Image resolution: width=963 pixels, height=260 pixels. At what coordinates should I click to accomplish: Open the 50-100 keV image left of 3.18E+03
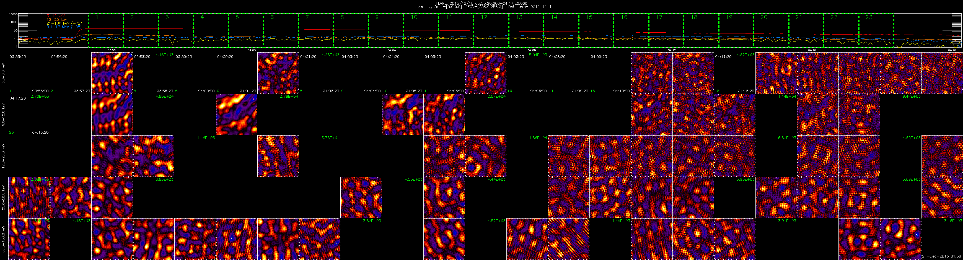coord(900,239)
